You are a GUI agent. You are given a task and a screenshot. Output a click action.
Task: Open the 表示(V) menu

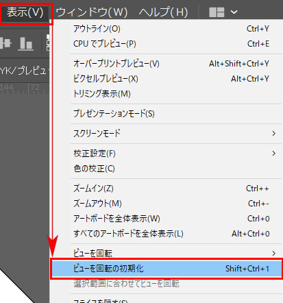pyautogui.click(x=25, y=12)
